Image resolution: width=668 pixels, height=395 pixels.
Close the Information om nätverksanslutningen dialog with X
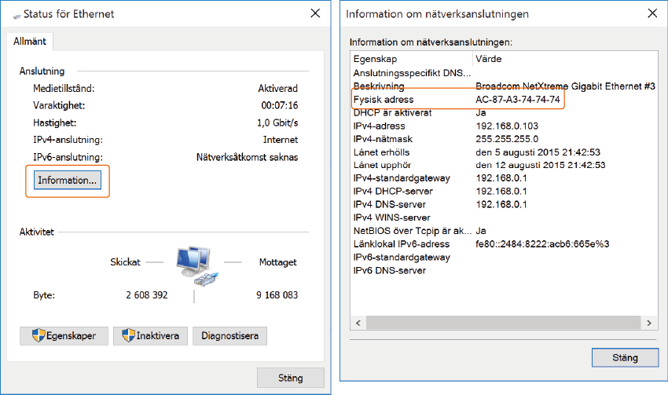coord(651,13)
